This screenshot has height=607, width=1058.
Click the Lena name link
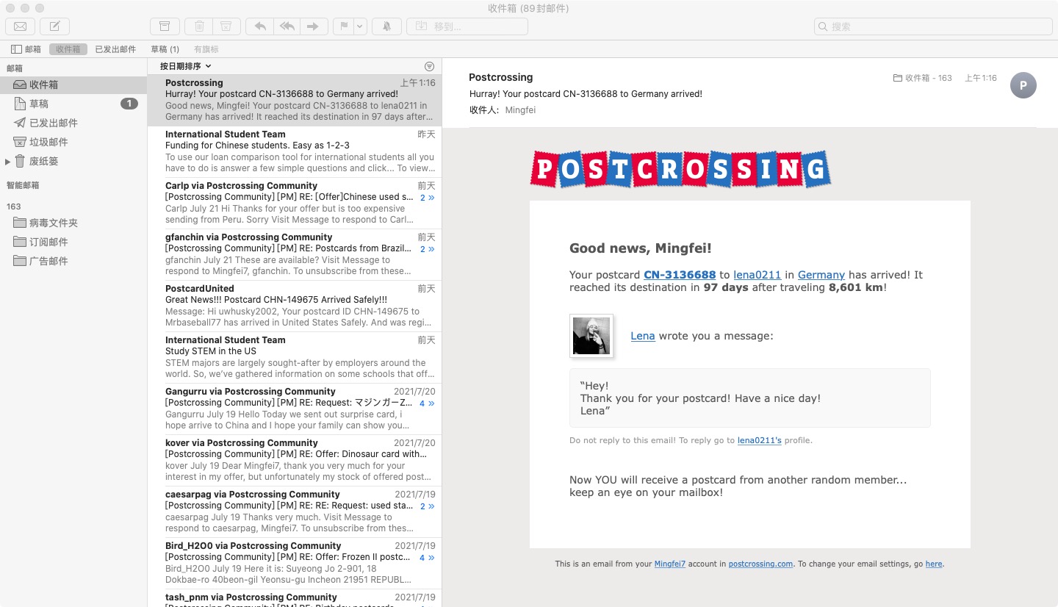tap(642, 336)
